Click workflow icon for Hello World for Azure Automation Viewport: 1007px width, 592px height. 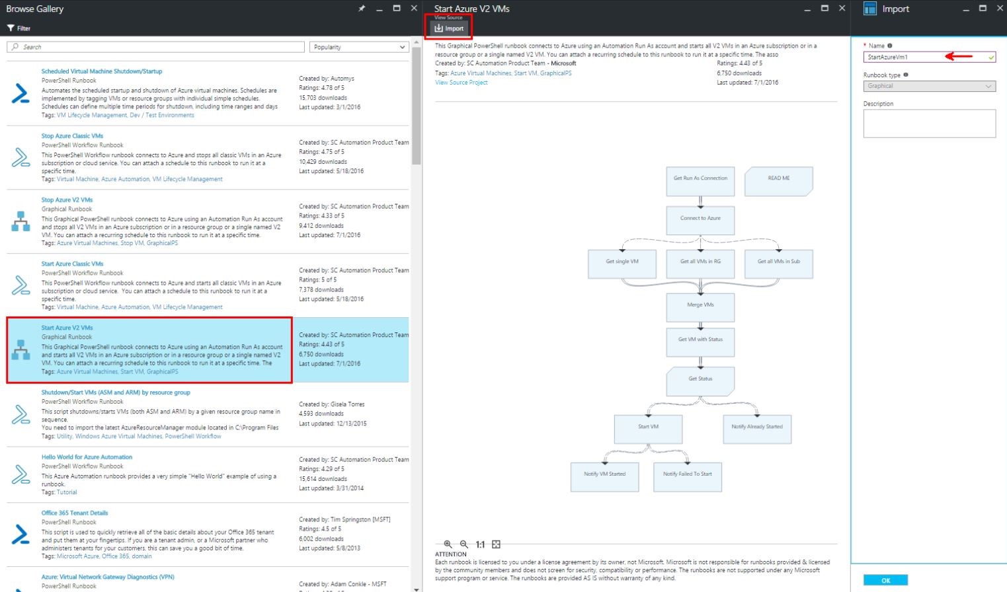20,474
